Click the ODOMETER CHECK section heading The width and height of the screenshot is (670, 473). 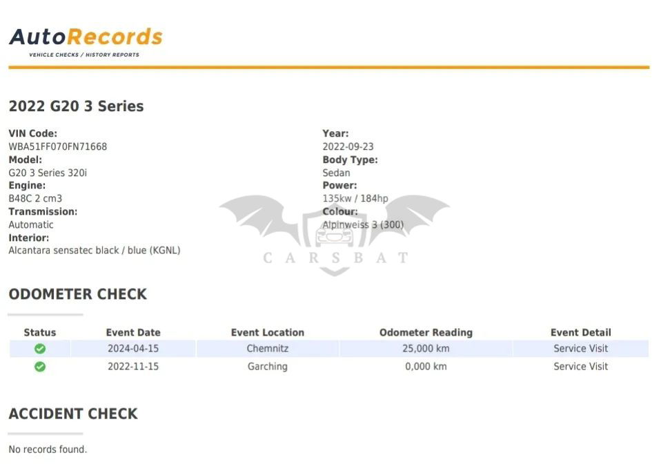[x=77, y=294]
